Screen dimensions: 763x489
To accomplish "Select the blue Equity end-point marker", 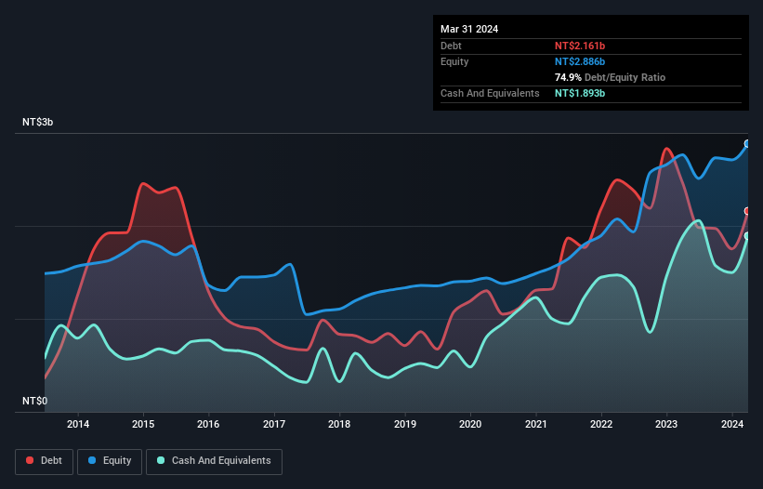I will [747, 143].
